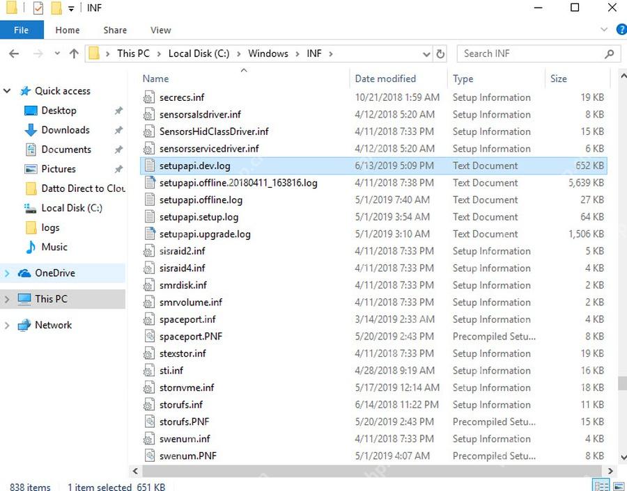The height and width of the screenshot is (491, 627).
Task: Open Documents in Quick access
Action: pyautogui.click(x=66, y=150)
